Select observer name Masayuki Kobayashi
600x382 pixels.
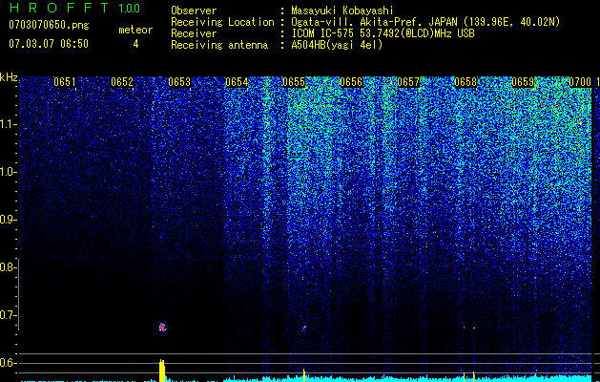pos(342,11)
